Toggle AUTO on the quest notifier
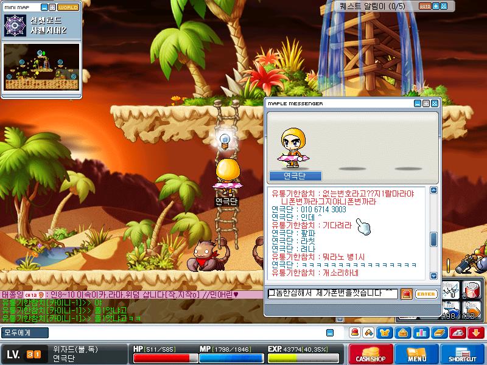 coord(424,6)
